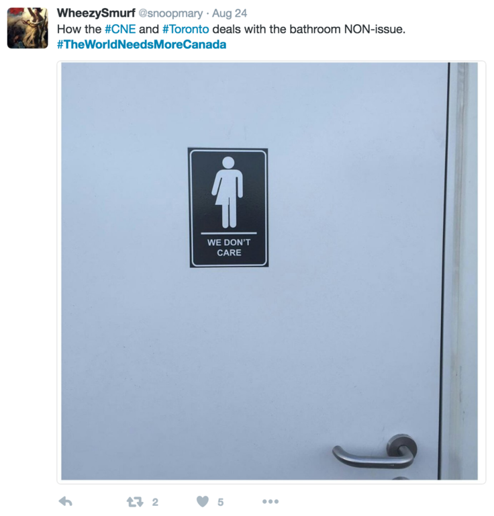Click the reply arrow icon
Viewport: 494px width, 516px height.
pyautogui.click(x=65, y=501)
